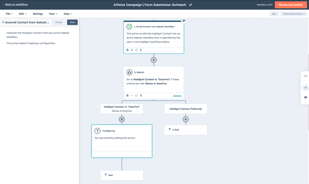
Task: Open the Edit menu
Action: 22,14
